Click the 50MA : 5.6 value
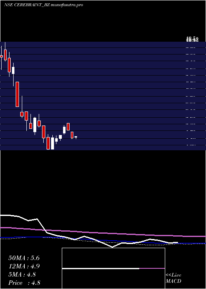The width and height of the screenshot is (206, 289). click(x=24, y=258)
